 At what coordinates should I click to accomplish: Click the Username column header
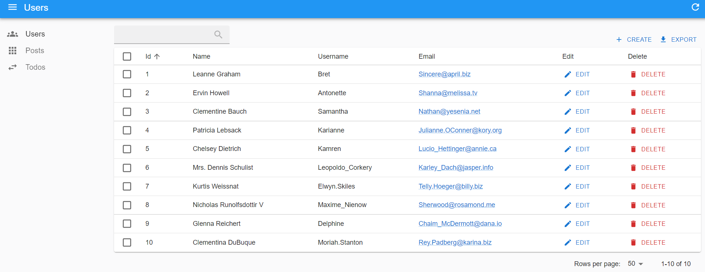333,56
